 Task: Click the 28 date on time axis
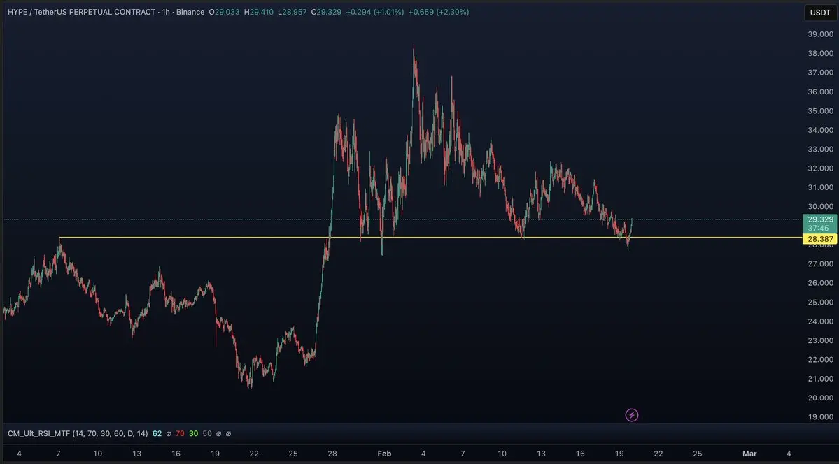pos(332,454)
